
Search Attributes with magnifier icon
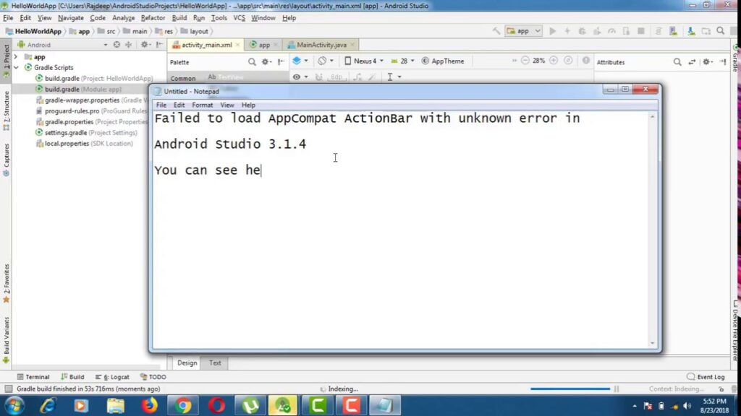click(677, 62)
